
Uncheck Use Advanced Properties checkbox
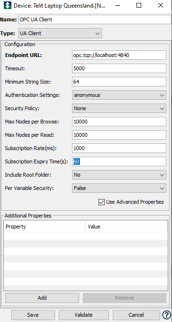coord(101,202)
